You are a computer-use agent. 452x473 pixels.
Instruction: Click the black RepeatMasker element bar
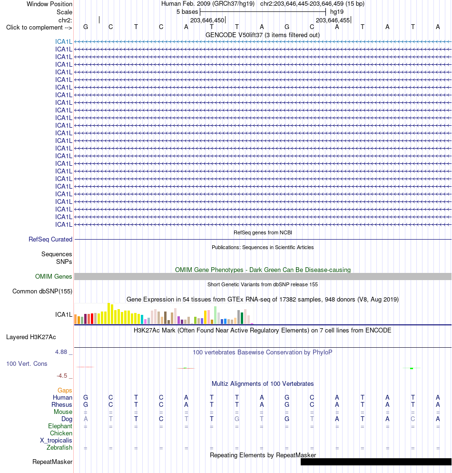(376, 462)
